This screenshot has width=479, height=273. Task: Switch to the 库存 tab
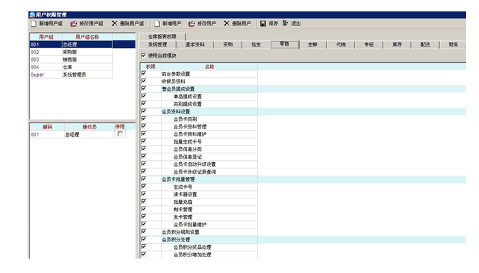tap(397, 44)
